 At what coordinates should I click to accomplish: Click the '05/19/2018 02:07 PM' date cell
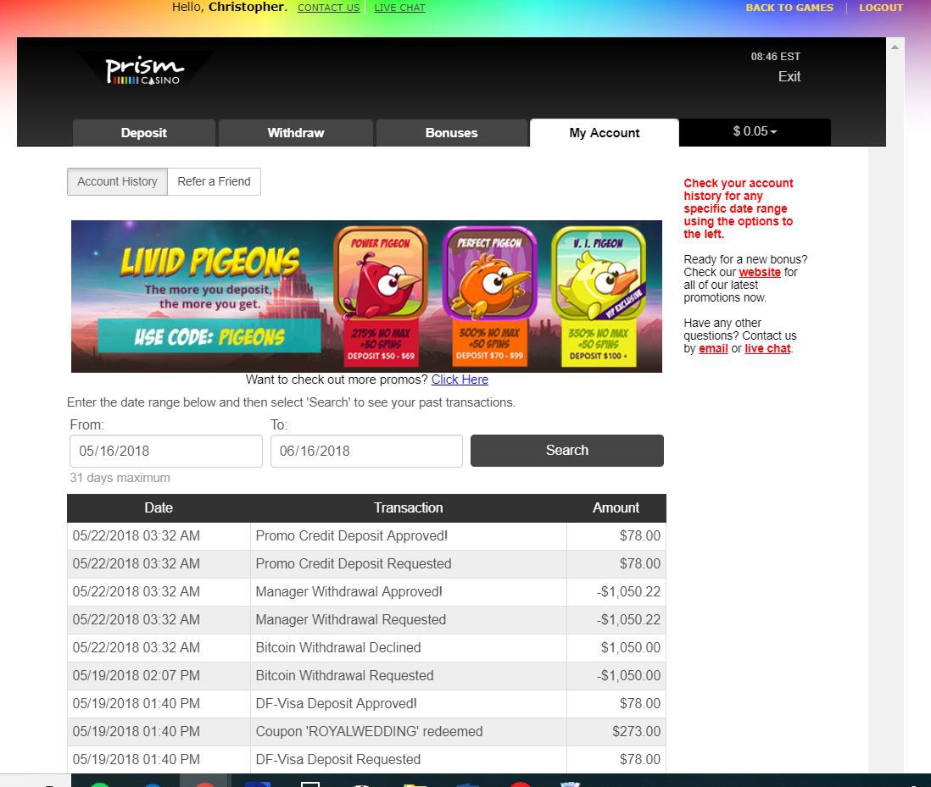click(159, 675)
